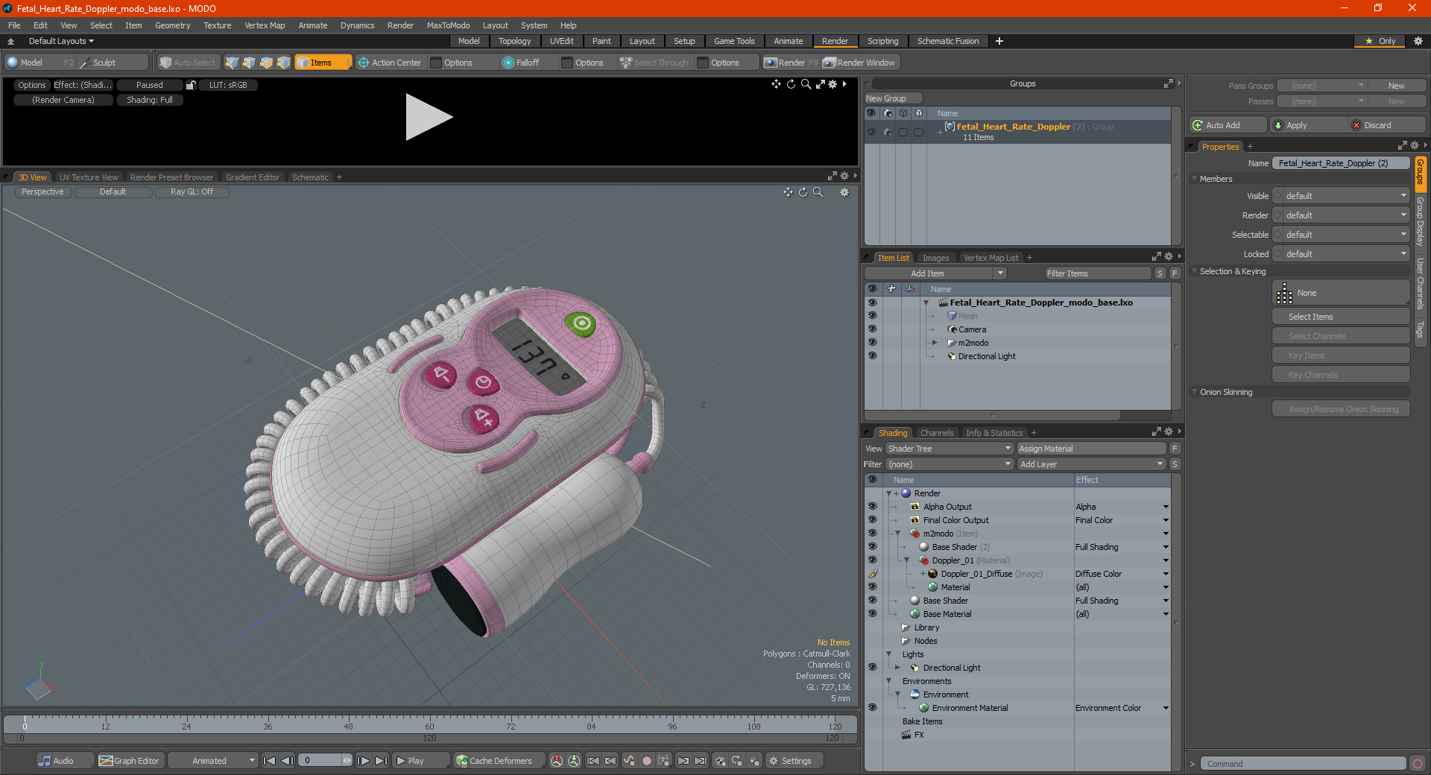Click the Filter Items input field
Screen dimensions: 1431x775
coord(1098,273)
